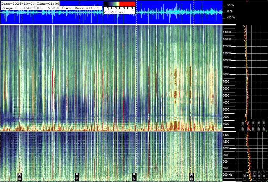
Task: Click the 14000 frequency axis label
Action: 227,32
